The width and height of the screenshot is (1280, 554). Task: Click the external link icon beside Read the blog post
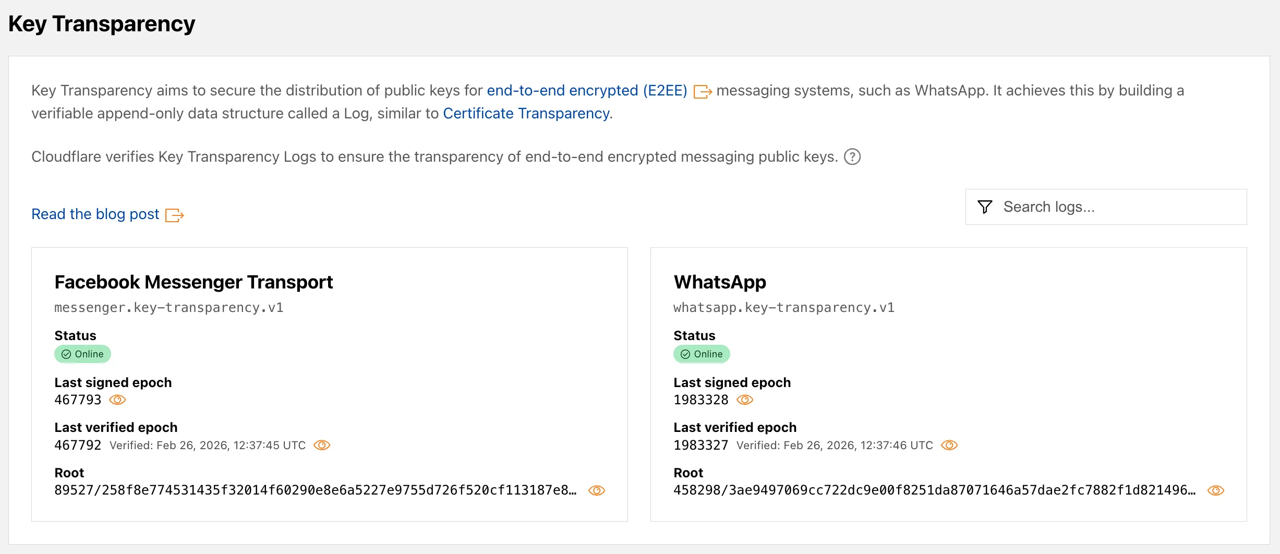click(174, 214)
